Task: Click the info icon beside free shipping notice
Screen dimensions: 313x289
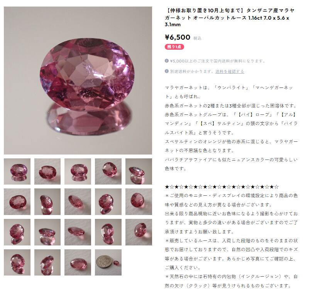Action: (x=167, y=60)
